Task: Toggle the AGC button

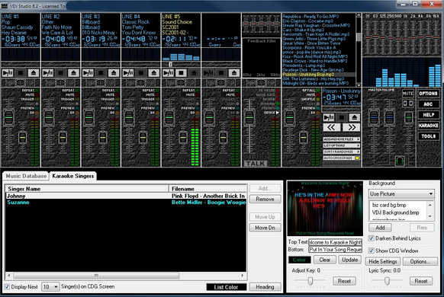Action: (x=429, y=104)
